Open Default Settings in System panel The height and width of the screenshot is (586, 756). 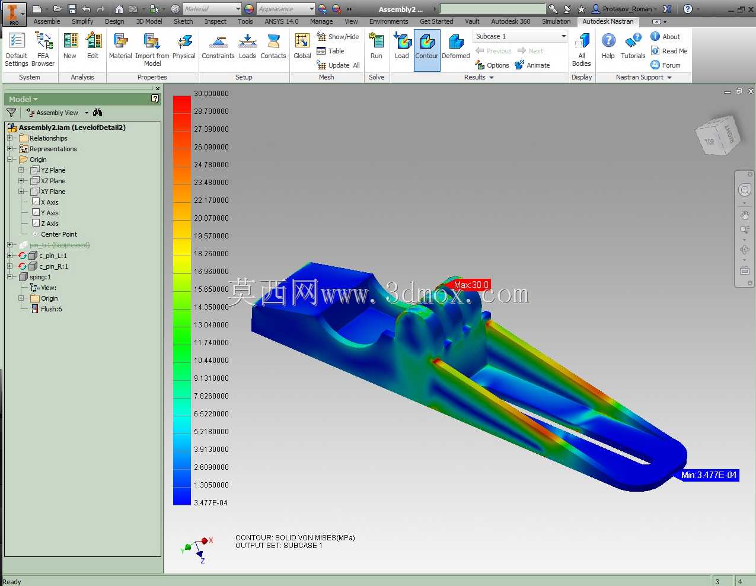(17, 49)
